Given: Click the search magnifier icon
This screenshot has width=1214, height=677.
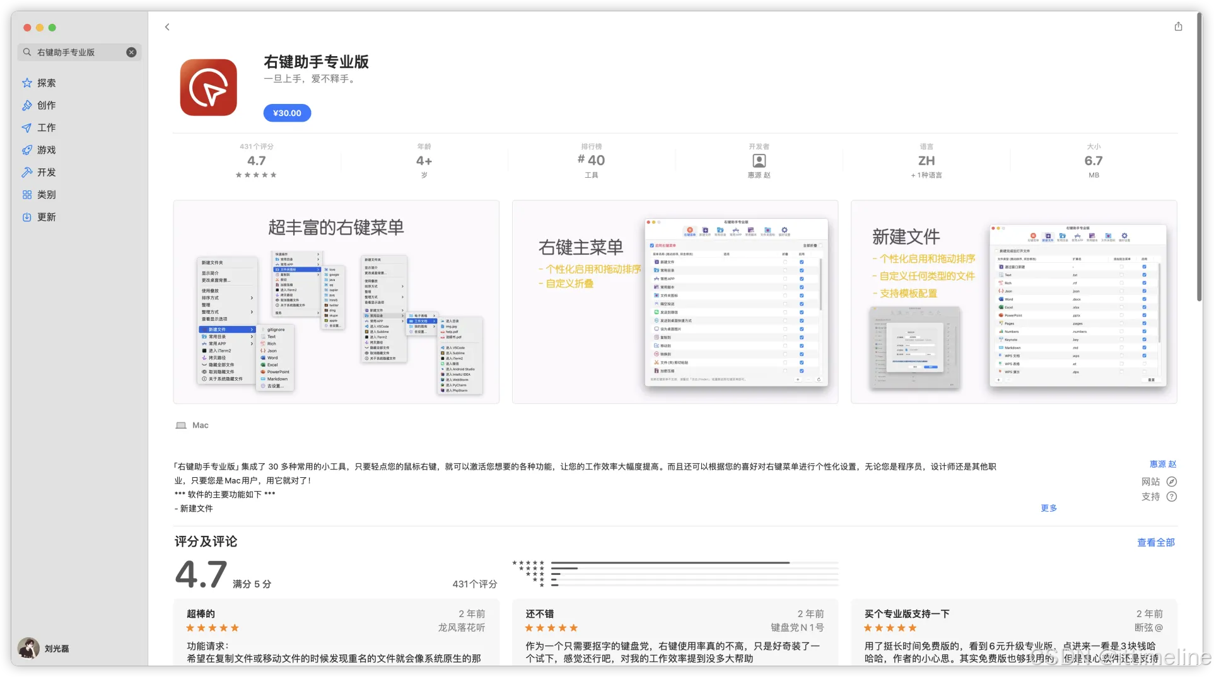Looking at the screenshot, I should click(27, 52).
